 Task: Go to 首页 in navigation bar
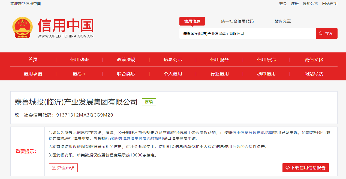(x=33, y=59)
